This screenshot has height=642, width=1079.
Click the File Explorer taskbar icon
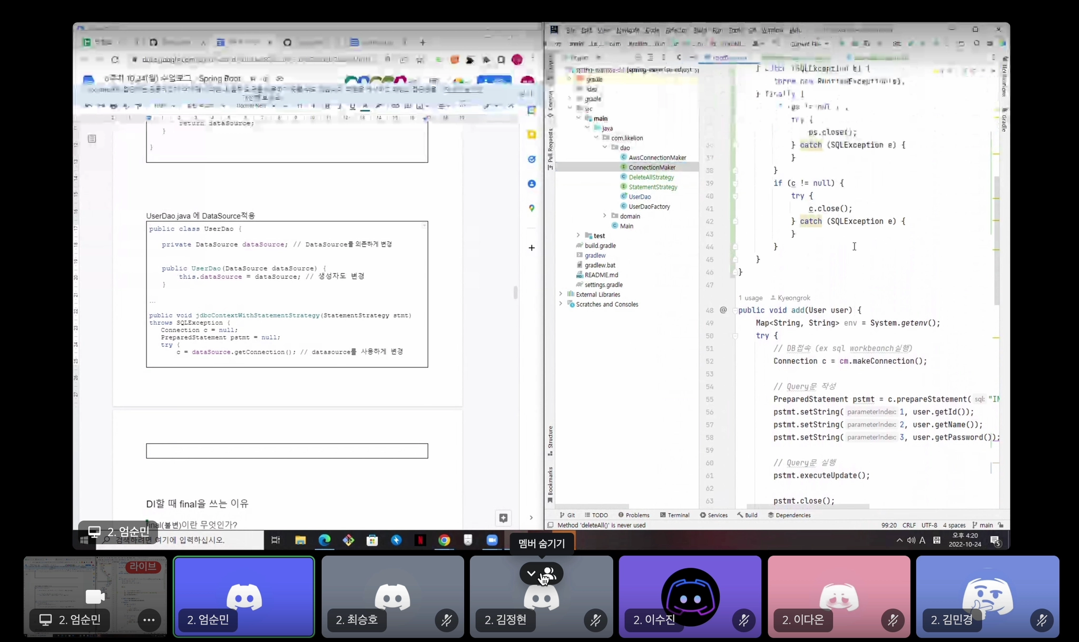click(x=300, y=540)
